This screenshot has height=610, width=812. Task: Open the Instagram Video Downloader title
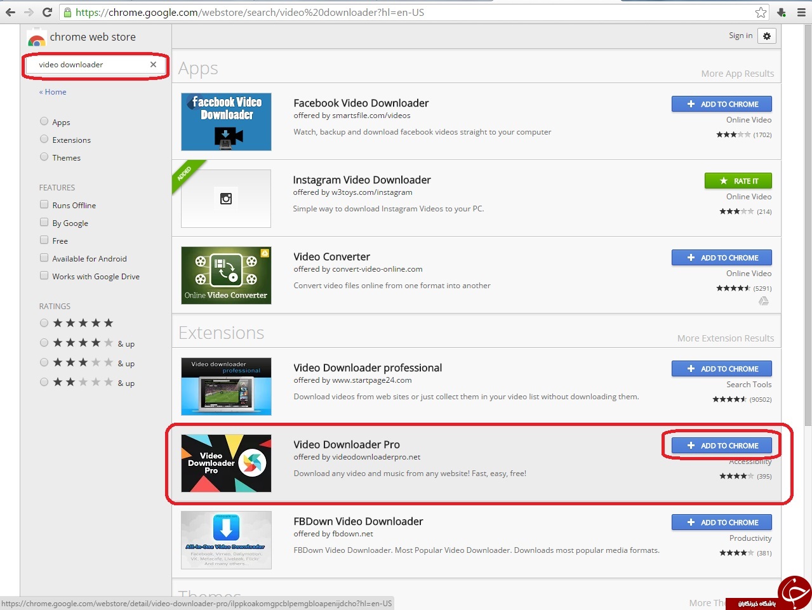coord(362,180)
